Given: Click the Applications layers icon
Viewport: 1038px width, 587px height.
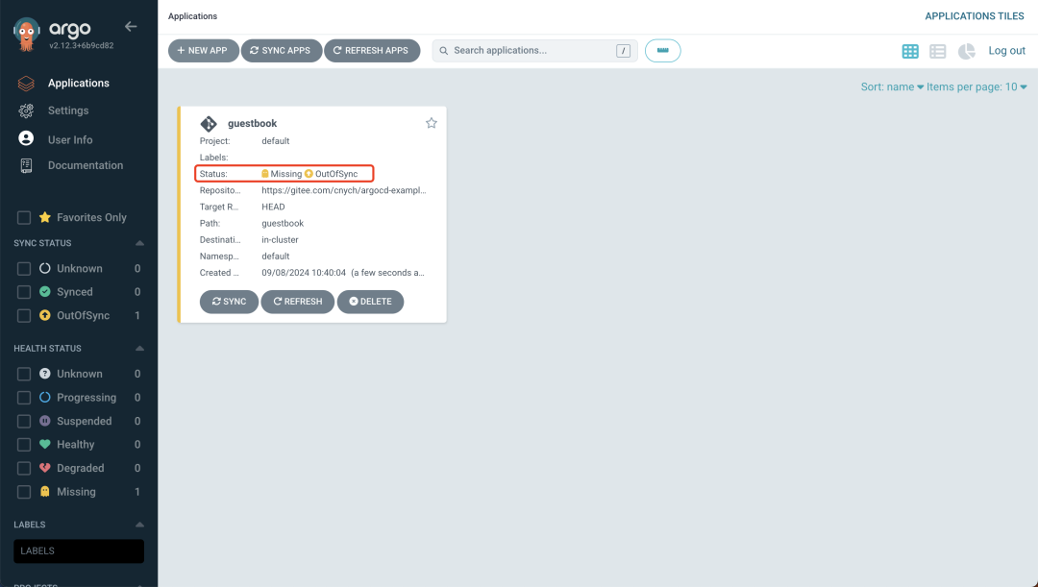Looking at the screenshot, I should (26, 84).
